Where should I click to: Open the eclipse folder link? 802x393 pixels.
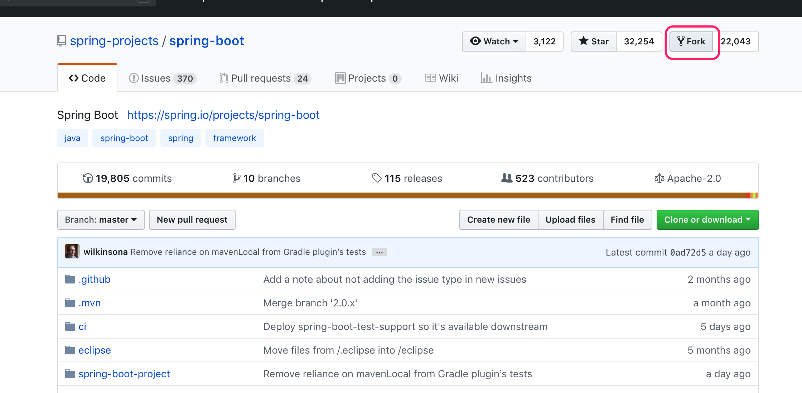[95, 350]
